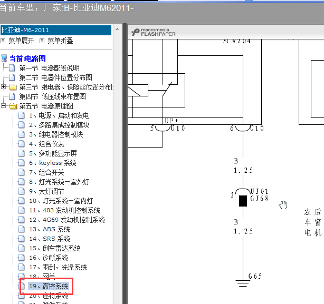
Task: Select 第五节 电器原理图 label
Action: click(x=46, y=106)
